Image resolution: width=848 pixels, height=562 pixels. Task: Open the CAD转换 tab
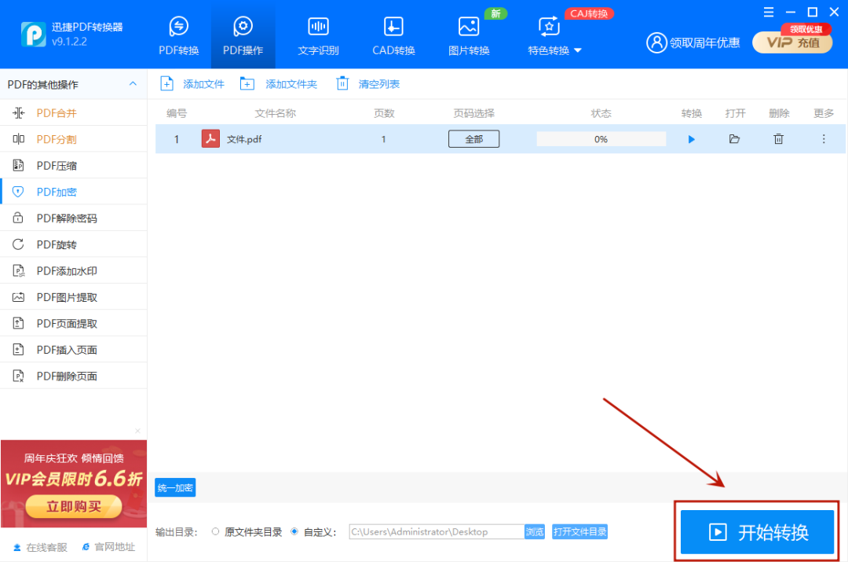[393, 35]
